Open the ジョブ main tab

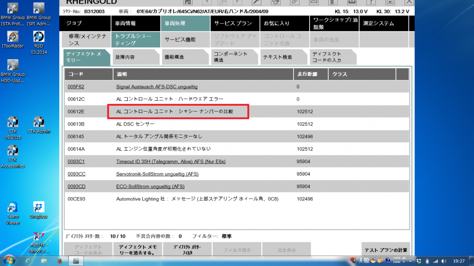point(85,23)
